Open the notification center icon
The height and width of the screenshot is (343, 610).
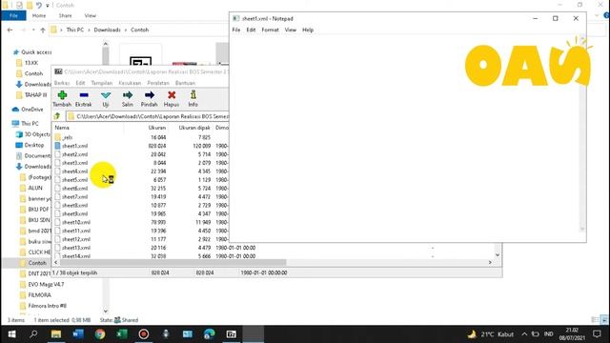tap(598, 334)
